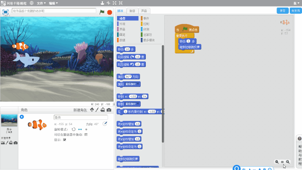Create new sprite from camera icon

(109, 110)
